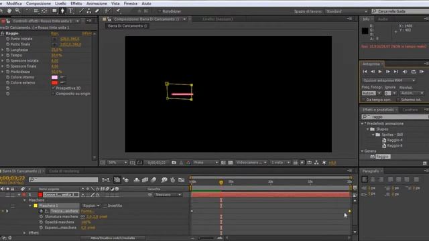Jump to last frame in preview panel
The width and height of the screenshot is (429, 241).
coord(396,72)
